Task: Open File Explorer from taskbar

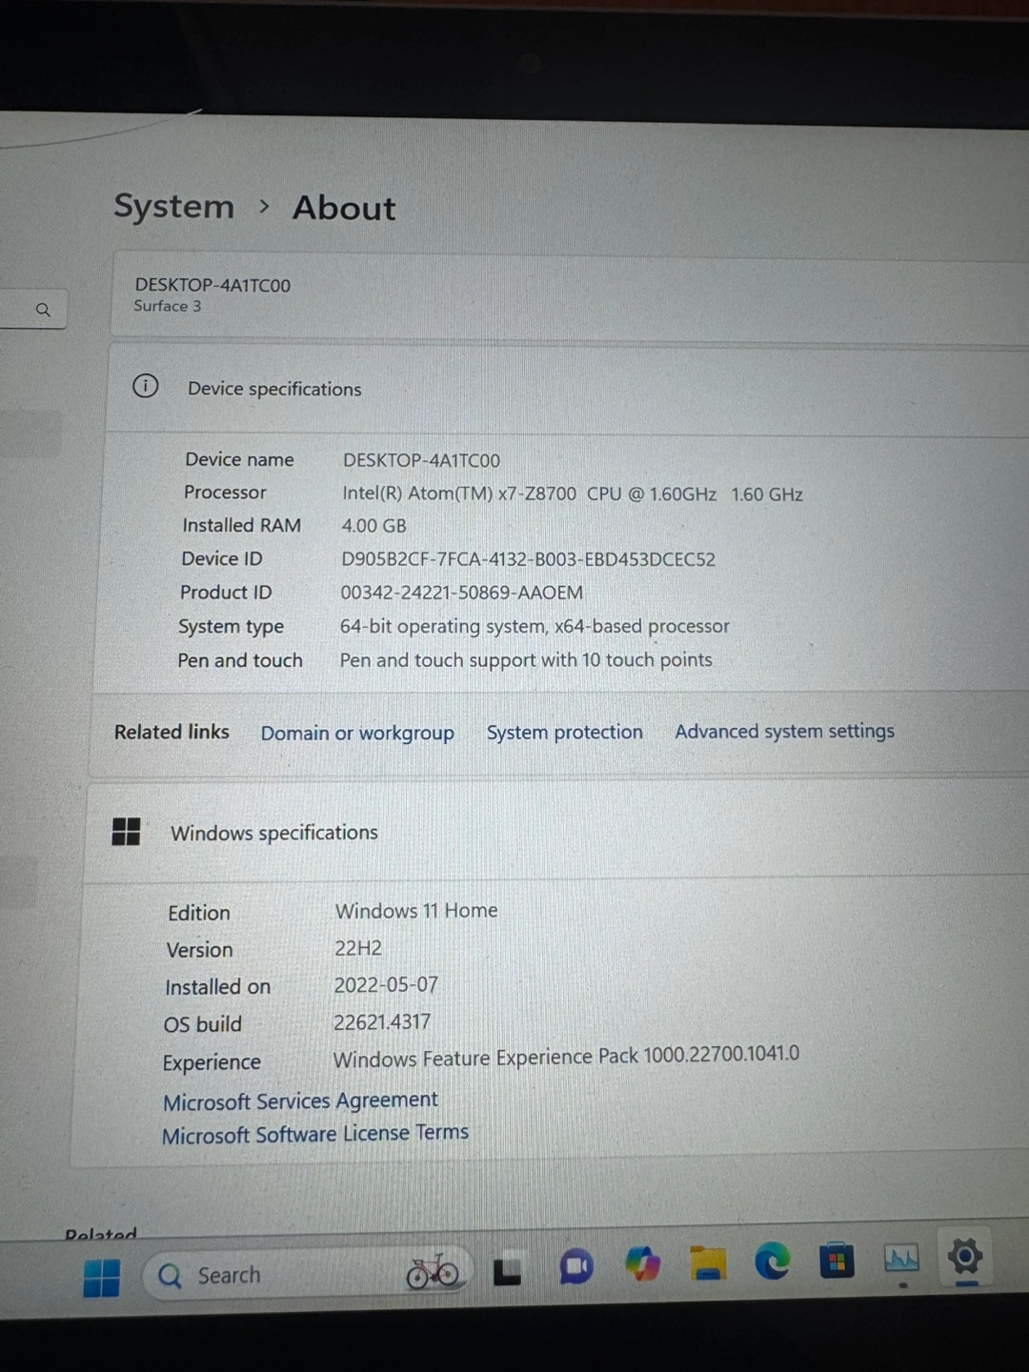Action: pyautogui.click(x=707, y=1263)
